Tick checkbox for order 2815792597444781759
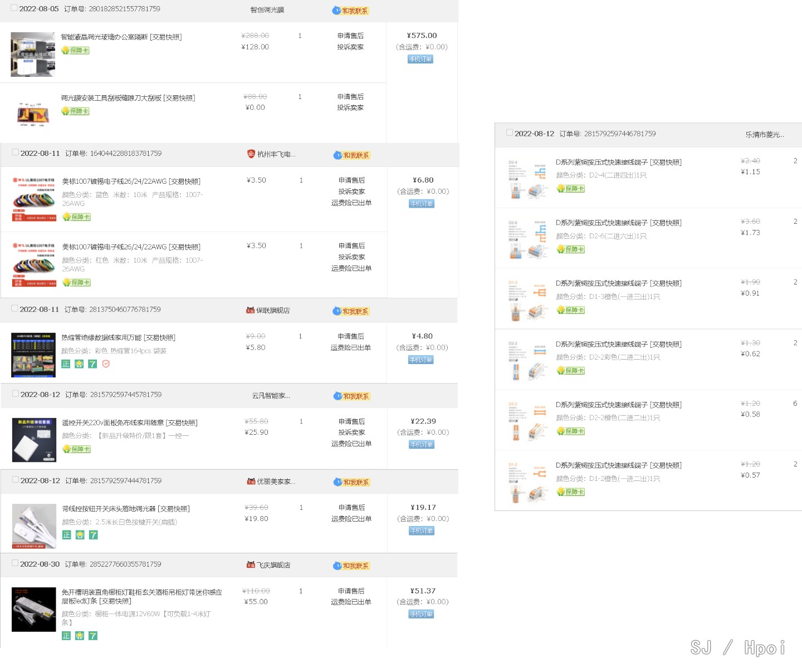Viewport: 802px width, 668px height. pyautogui.click(x=16, y=479)
